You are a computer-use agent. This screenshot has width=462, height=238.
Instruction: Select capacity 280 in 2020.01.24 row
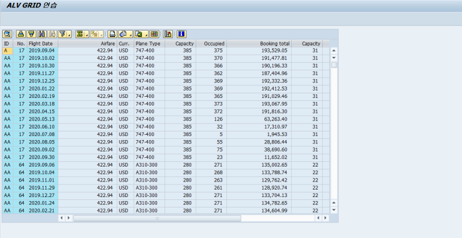point(181,203)
